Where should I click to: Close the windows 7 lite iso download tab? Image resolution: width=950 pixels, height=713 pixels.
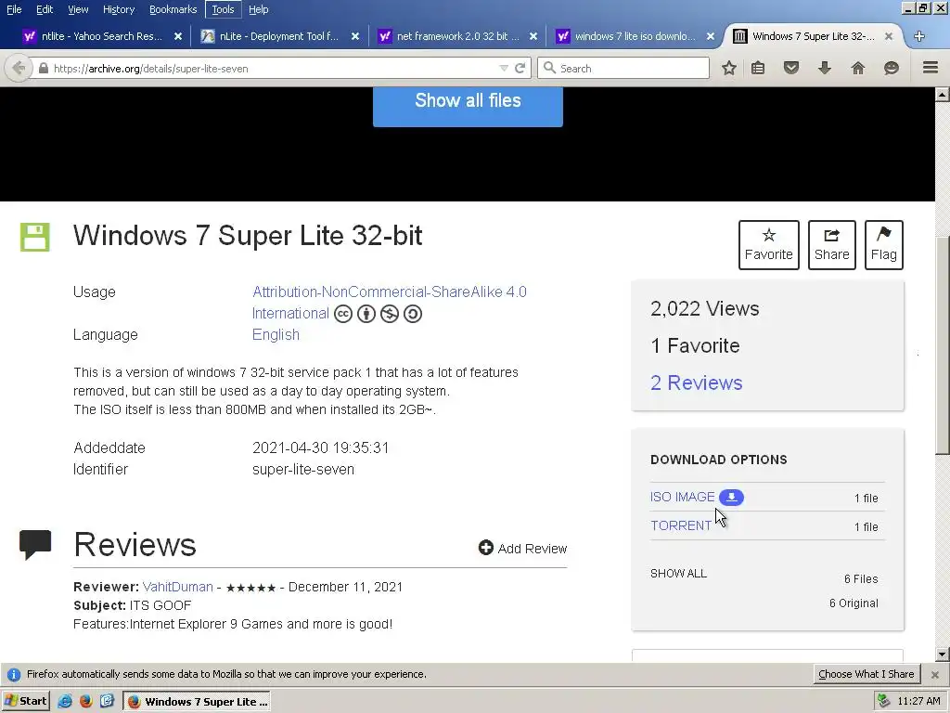tap(711, 36)
